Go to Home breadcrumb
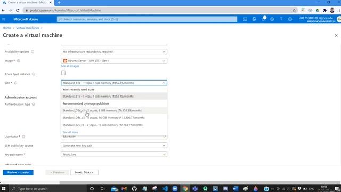Image resolution: width=341 pixels, height=192 pixels. coord(7,28)
